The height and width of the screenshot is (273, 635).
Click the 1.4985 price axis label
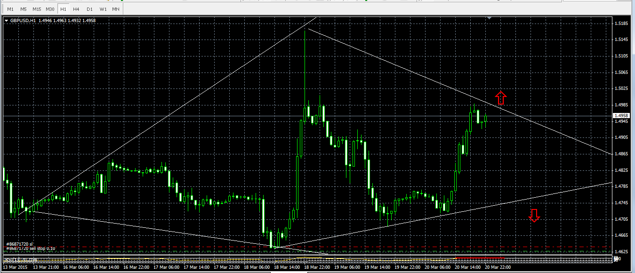(x=621, y=105)
